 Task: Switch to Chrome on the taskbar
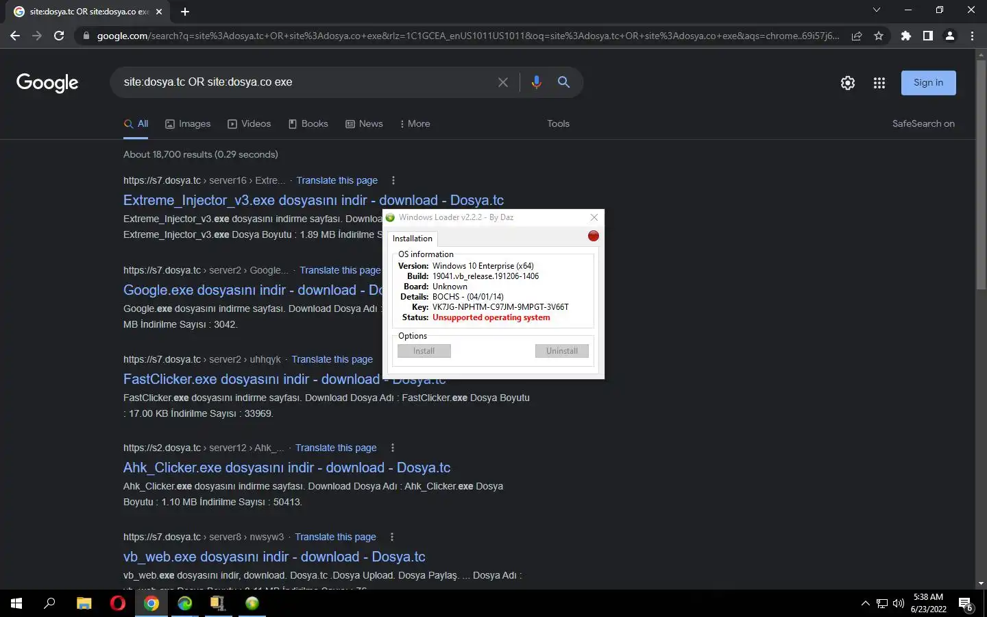tap(151, 603)
